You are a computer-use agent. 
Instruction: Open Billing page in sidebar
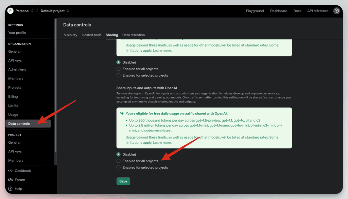click(x=13, y=96)
